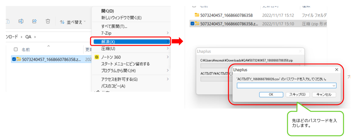This screenshot has width=360, height=139.
Task: Click the date 2022/11/17 15:10
Action: (x=278, y=24)
